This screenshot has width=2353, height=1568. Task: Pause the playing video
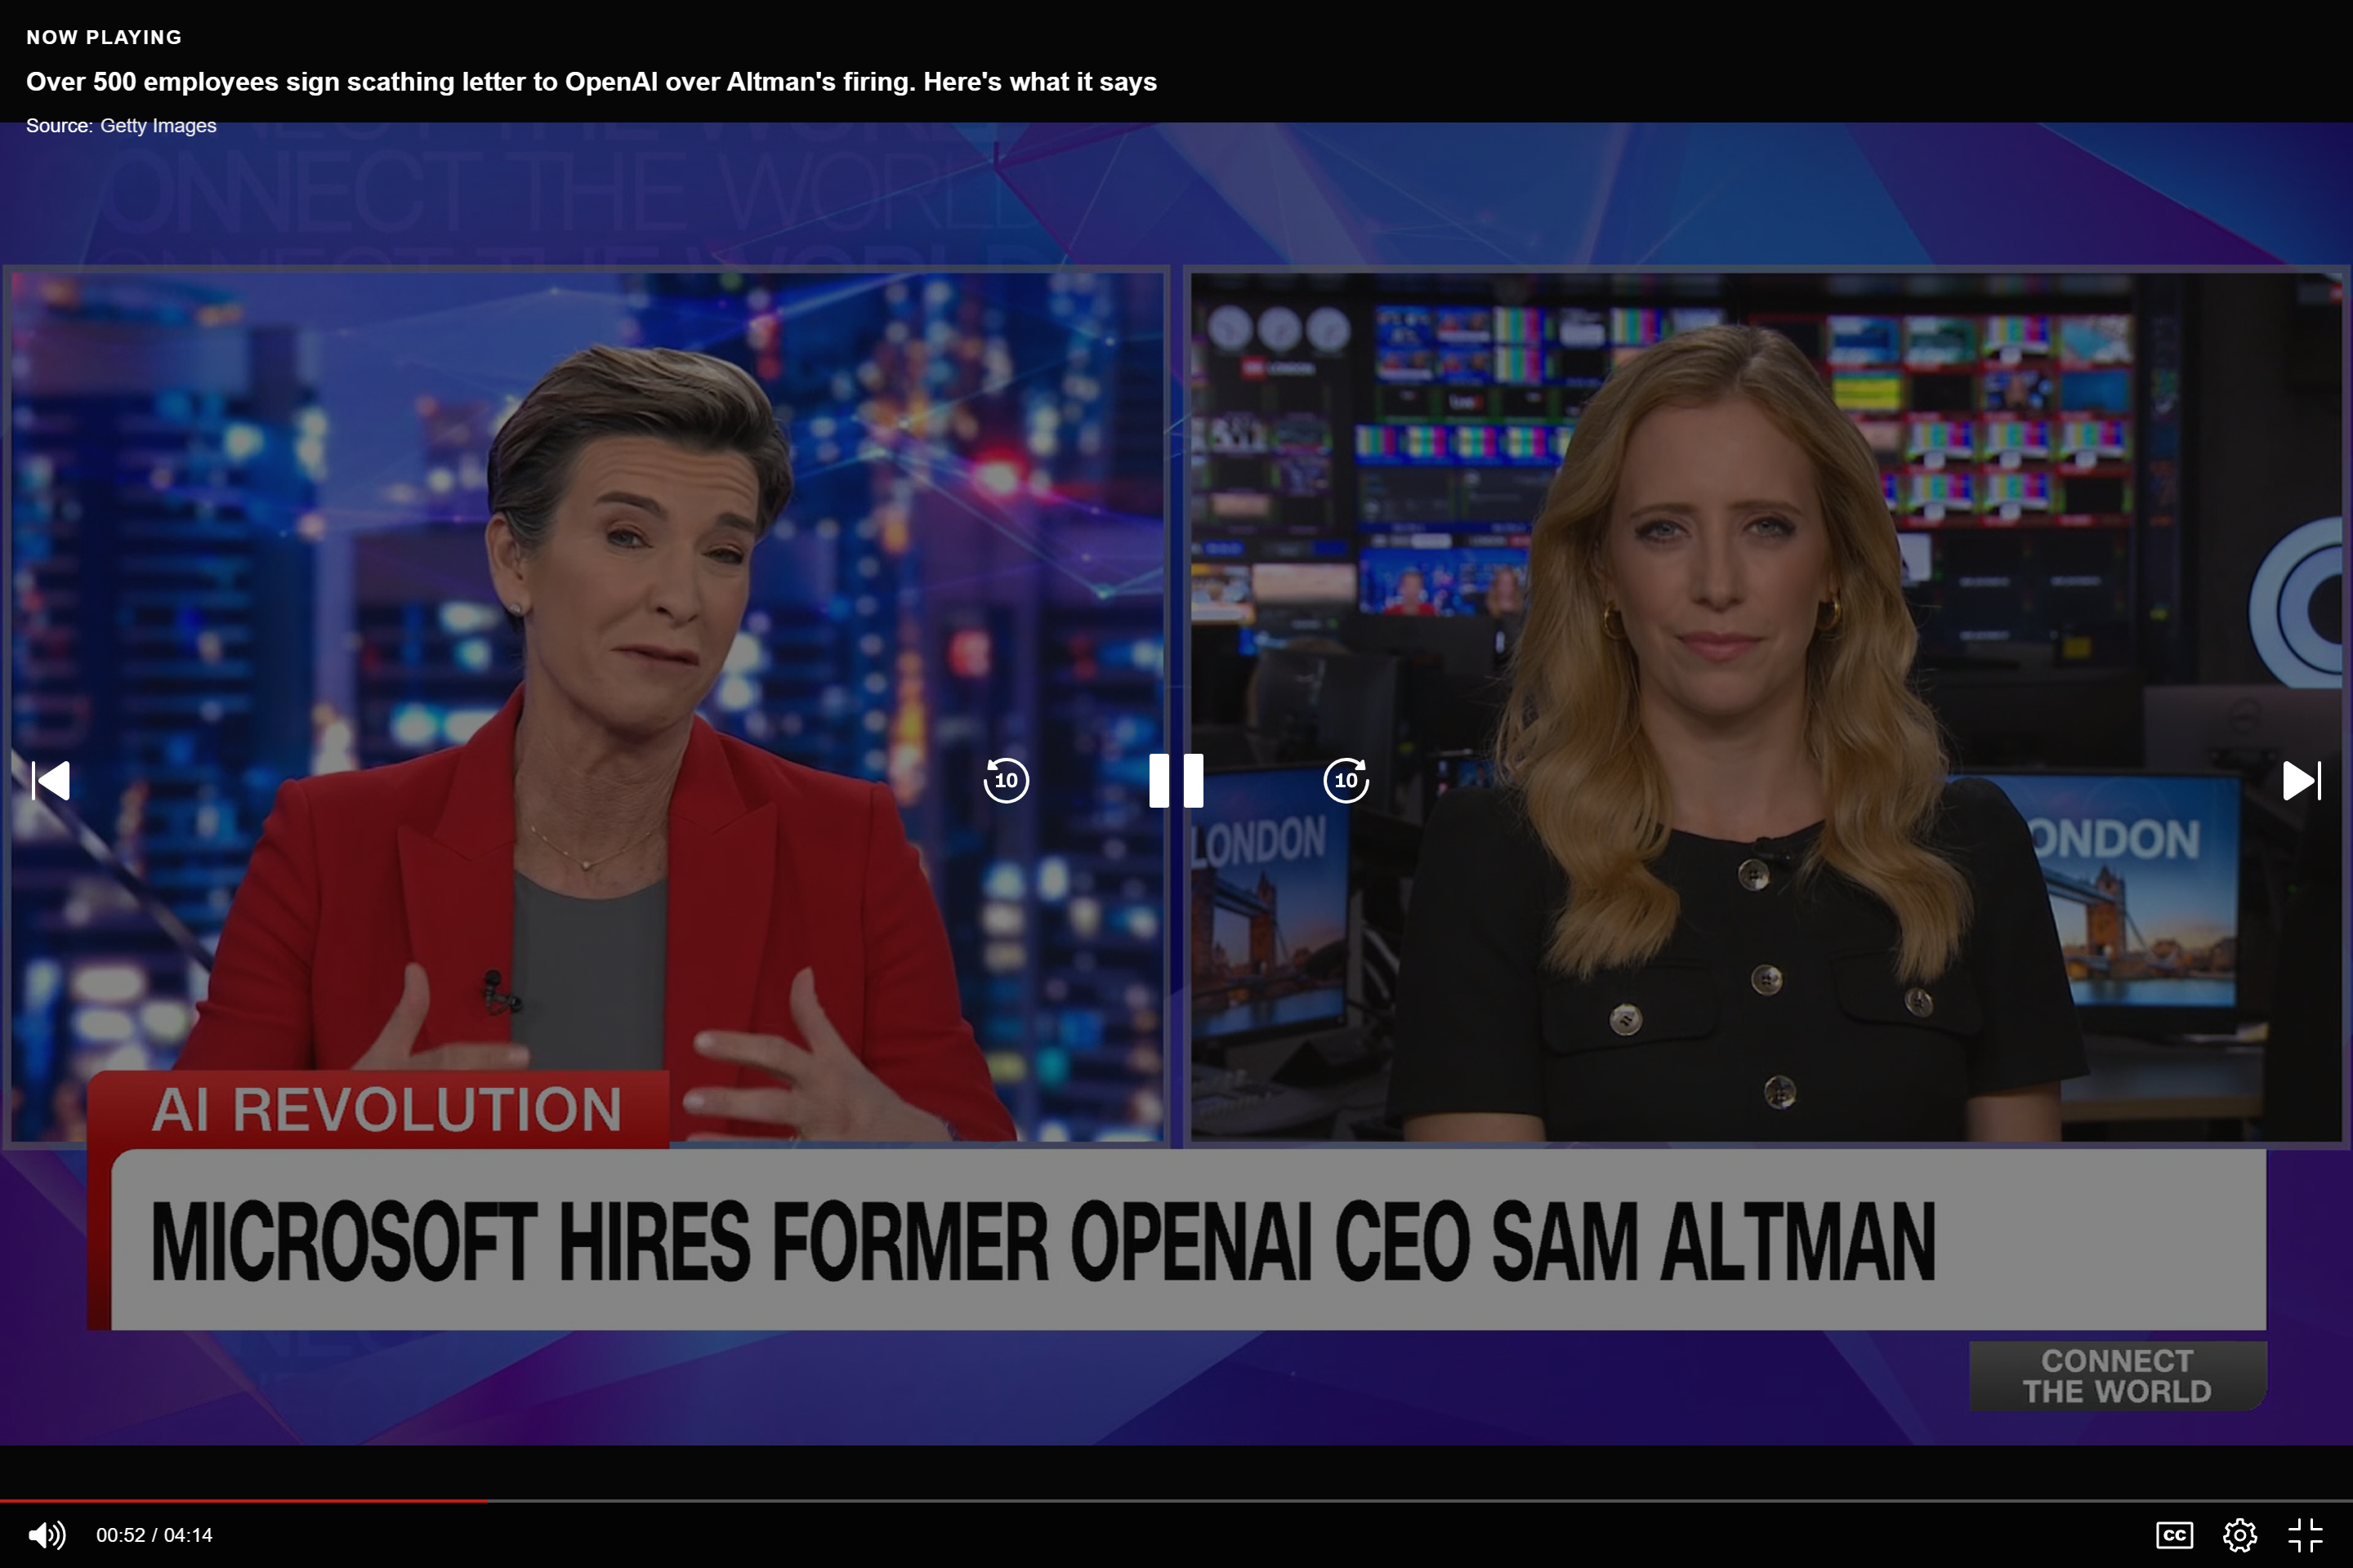pyautogui.click(x=1176, y=780)
